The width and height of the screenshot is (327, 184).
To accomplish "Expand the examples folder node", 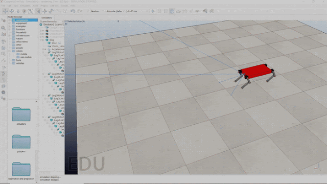I will click(x=9, y=26).
